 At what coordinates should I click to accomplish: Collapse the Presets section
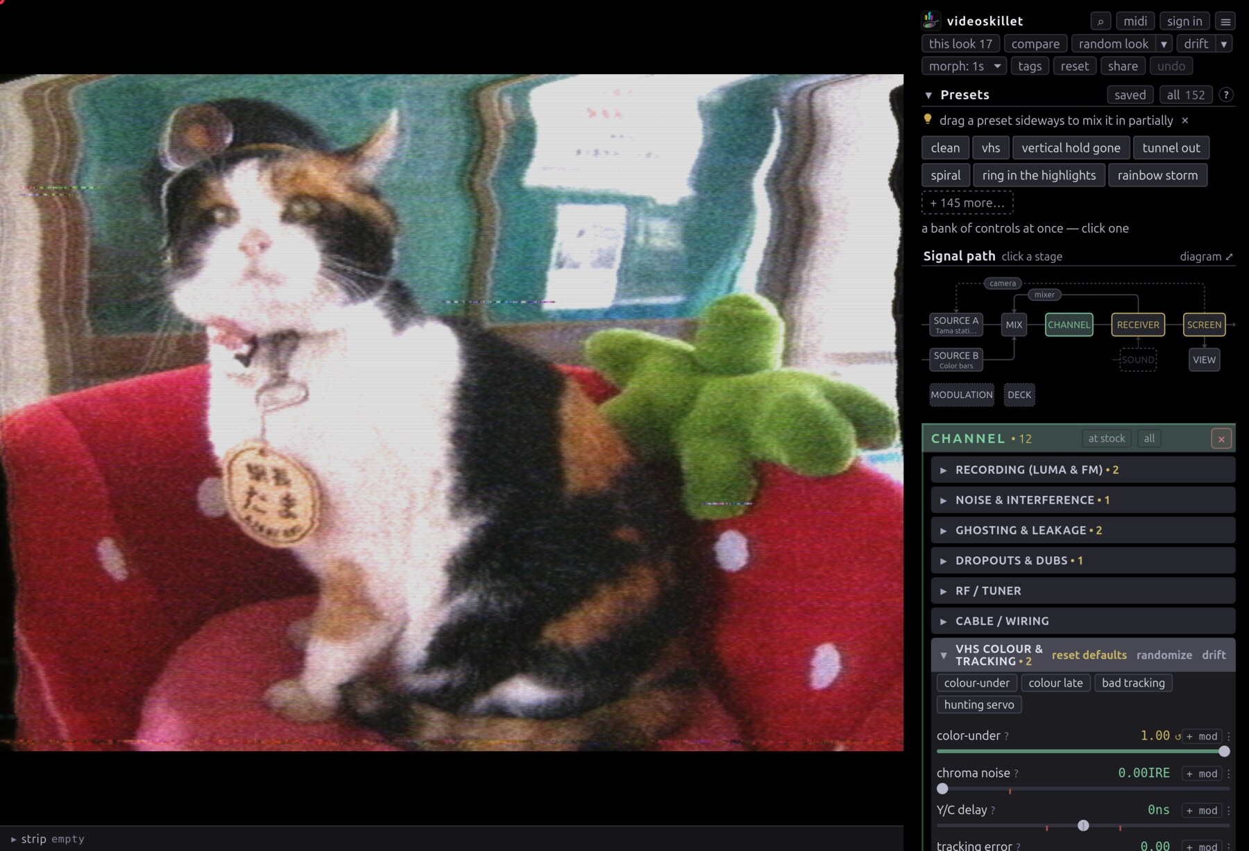tap(928, 95)
